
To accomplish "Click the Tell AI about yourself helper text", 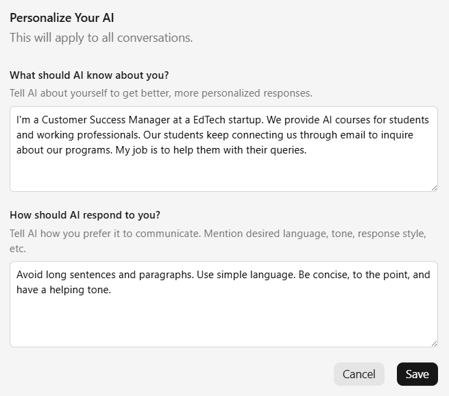I will (x=161, y=93).
